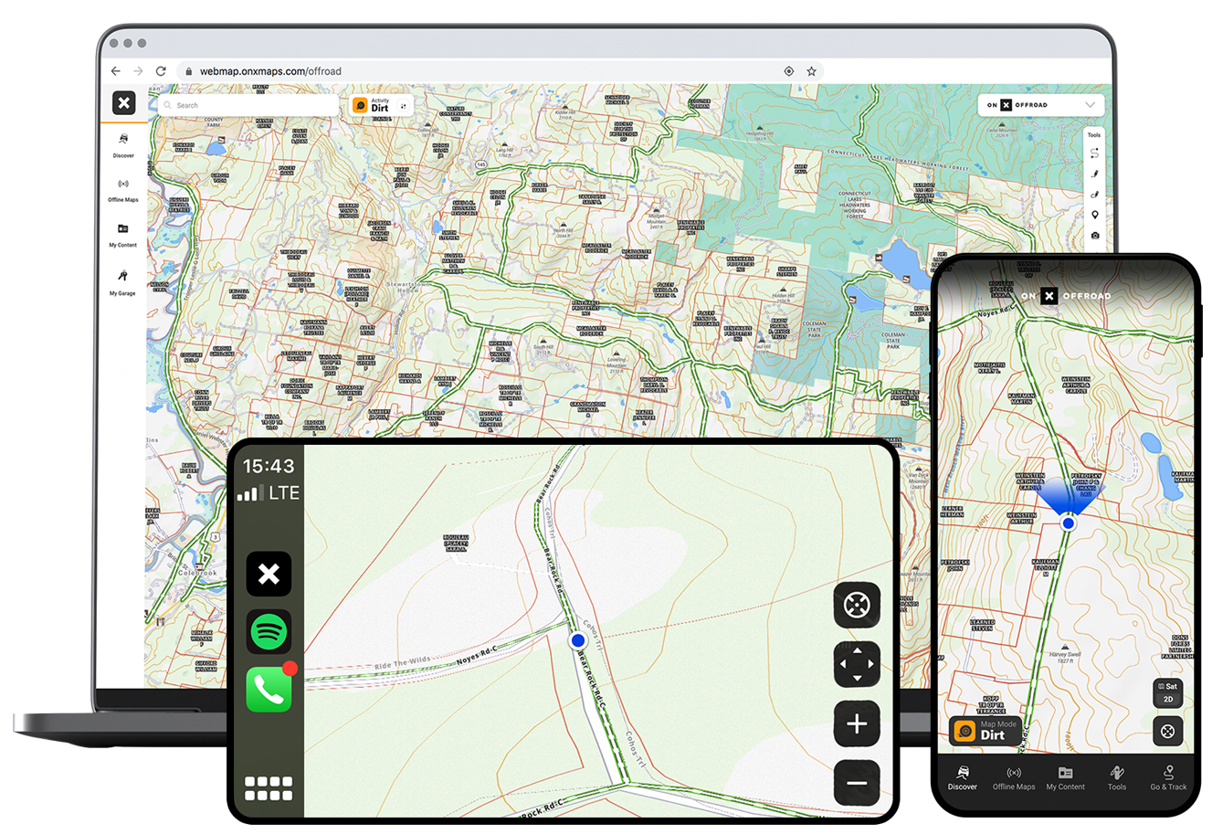Open My Content in the laptop sidebar

pyautogui.click(x=123, y=235)
